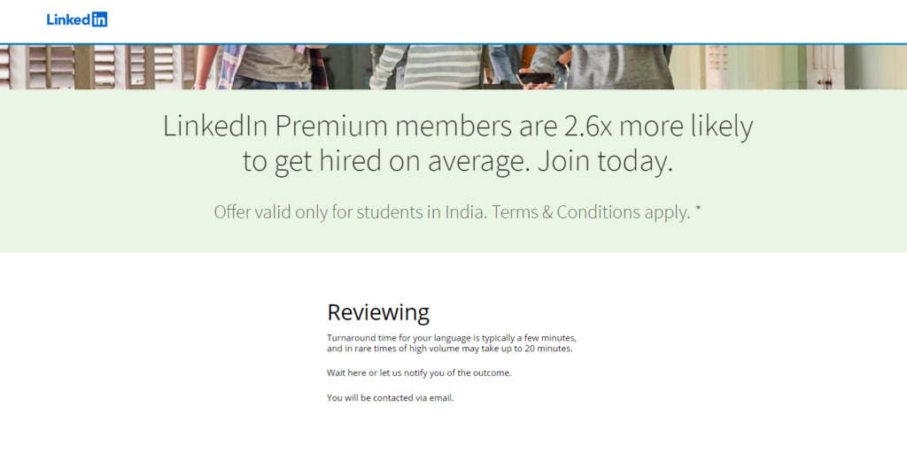This screenshot has height=476, width=907.
Task: Click the asterisk after Terms & Conditions apply
Action: (698, 211)
